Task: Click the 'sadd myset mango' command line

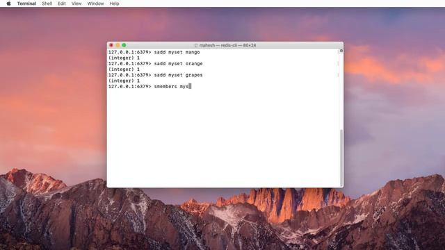Action: tap(154, 52)
